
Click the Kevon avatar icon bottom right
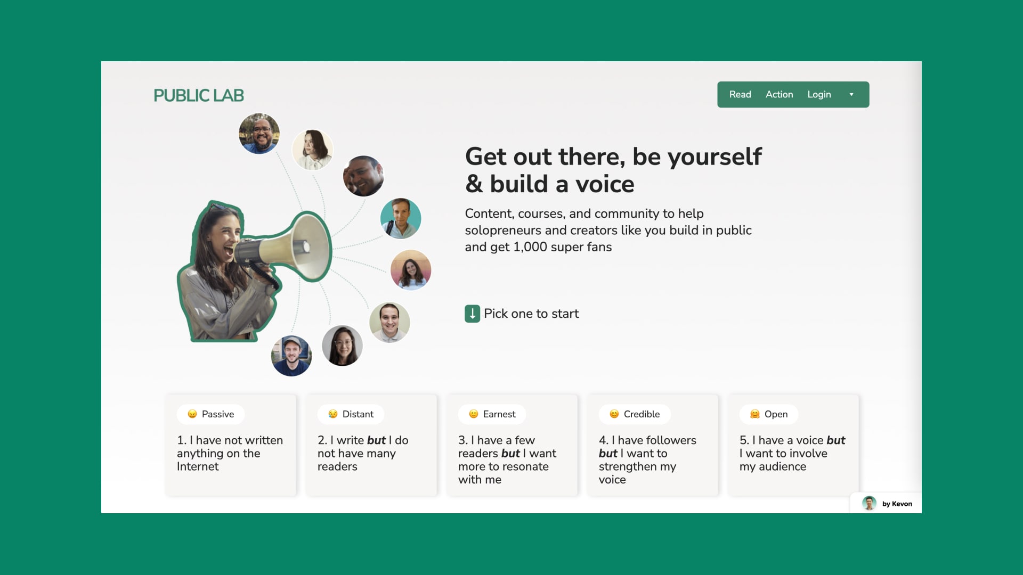pos(870,503)
